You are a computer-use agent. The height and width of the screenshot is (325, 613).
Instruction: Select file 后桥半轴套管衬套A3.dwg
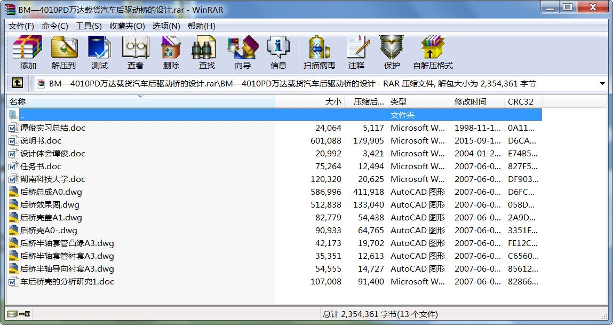tap(67, 256)
